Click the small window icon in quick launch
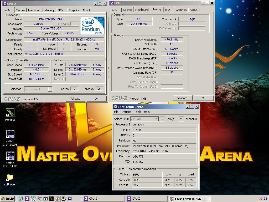269x202 pixels. click(45, 199)
